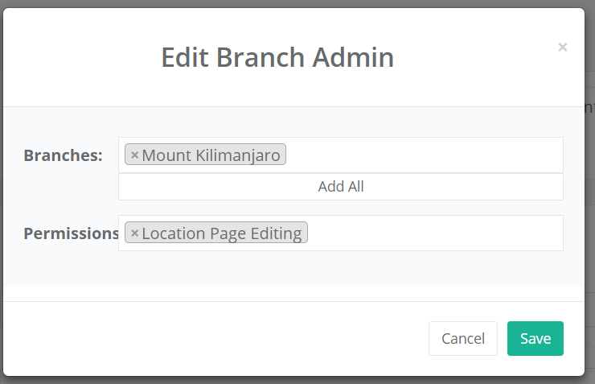Select the Mount Kilimanjaro tag label
Screen dimensions: 595x384
(211, 155)
